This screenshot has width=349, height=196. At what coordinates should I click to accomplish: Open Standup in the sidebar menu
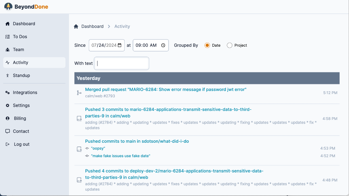[34, 76]
